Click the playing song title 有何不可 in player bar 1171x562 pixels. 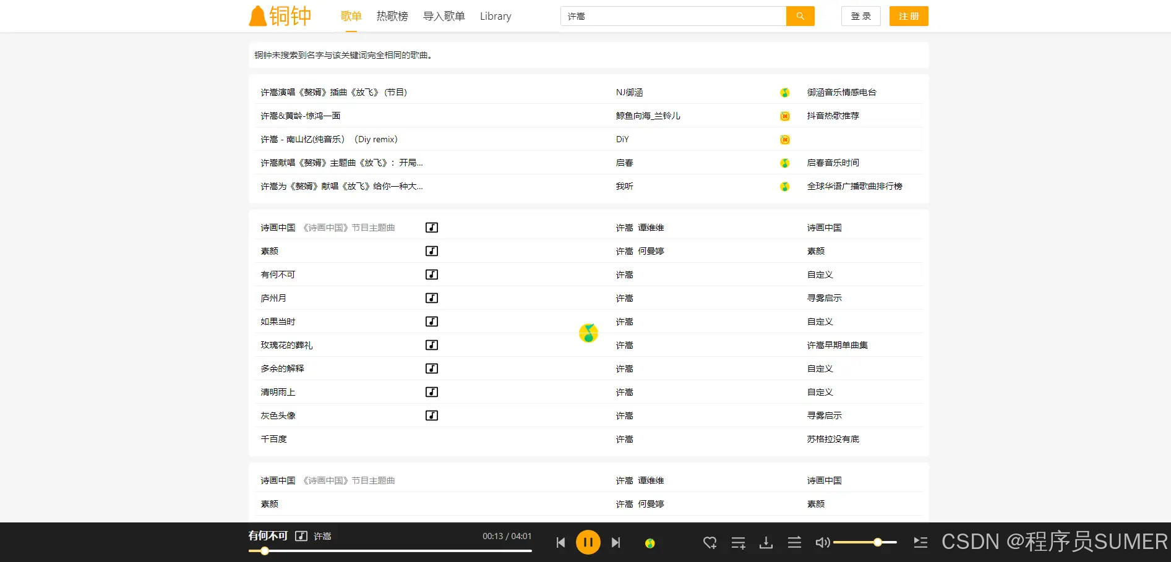click(x=268, y=535)
